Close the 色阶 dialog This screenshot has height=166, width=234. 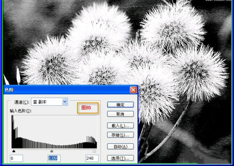pos(133,90)
